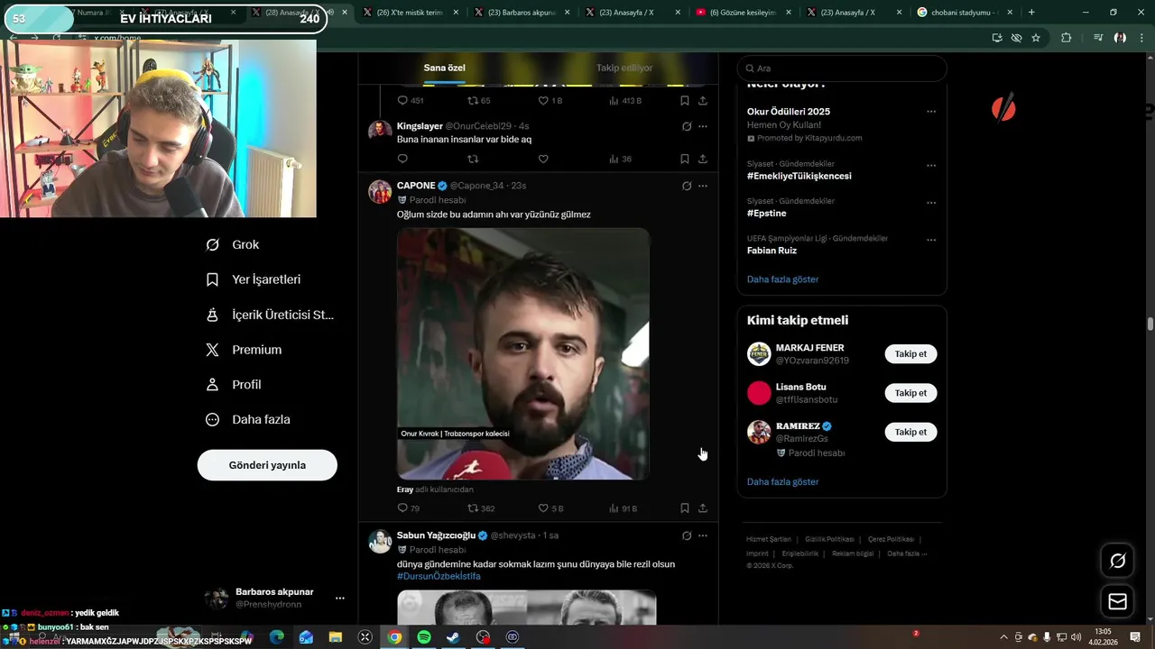Switch to Takip ediliyor tab
The width and height of the screenshot is (1155, 649).
tap(624, 68)
